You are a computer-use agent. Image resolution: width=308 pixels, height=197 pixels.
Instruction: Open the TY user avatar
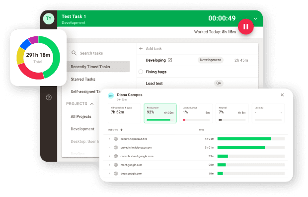[49, 19]
